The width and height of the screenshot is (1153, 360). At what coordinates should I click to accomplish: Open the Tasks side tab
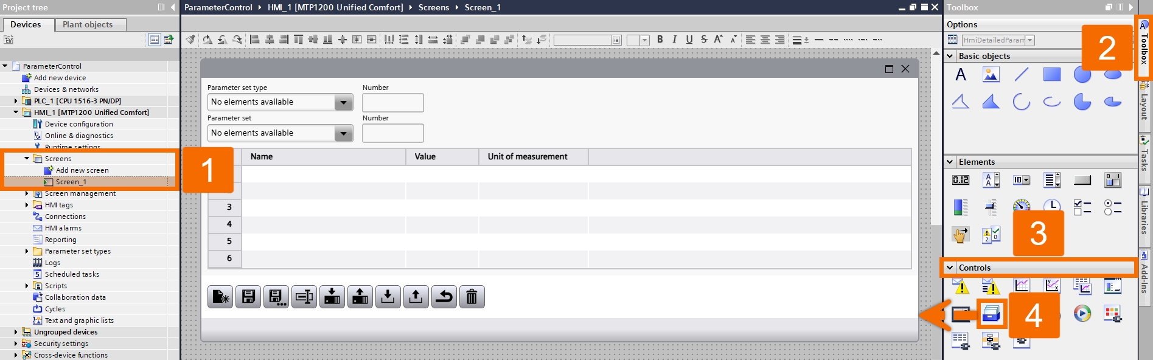tap(1144, 158)
